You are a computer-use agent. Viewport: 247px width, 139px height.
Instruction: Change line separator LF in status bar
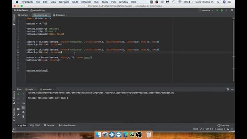coord(201,129)
